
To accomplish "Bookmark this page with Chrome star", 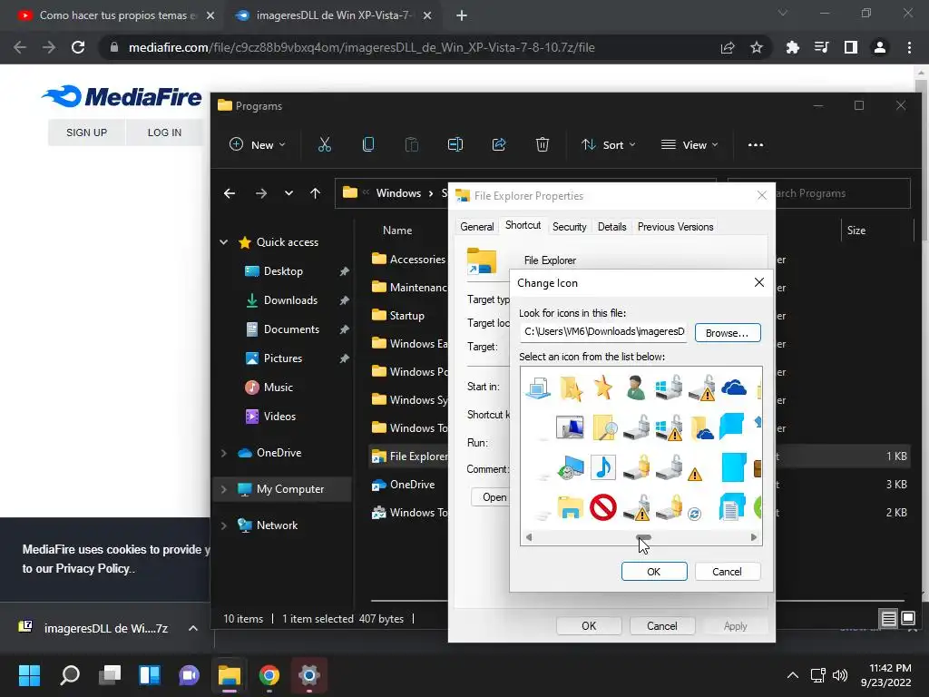I will [x=757, y=47].
